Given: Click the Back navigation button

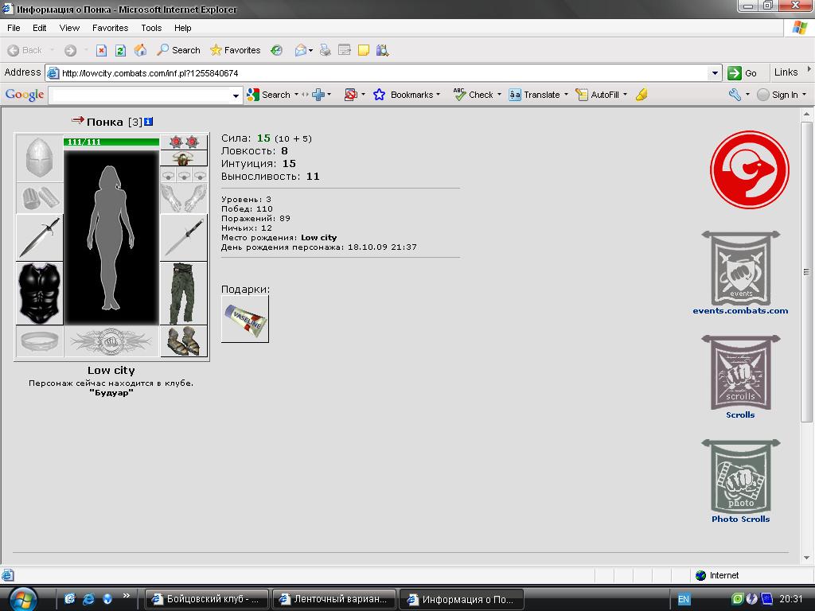Looking at the screenshot, I should 25,50.
